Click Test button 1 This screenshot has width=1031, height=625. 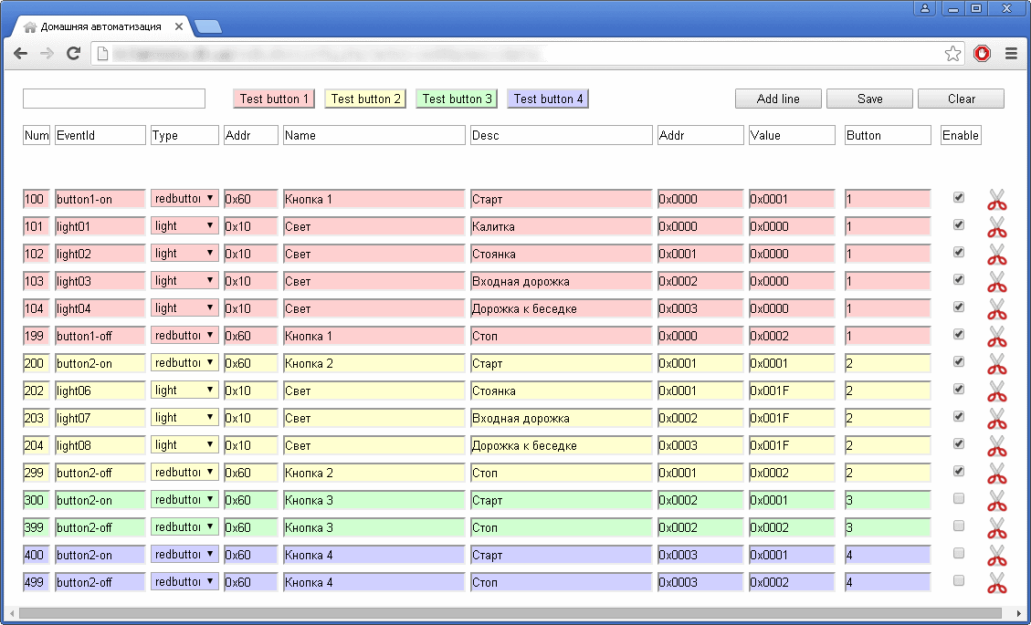coord(274,99)
